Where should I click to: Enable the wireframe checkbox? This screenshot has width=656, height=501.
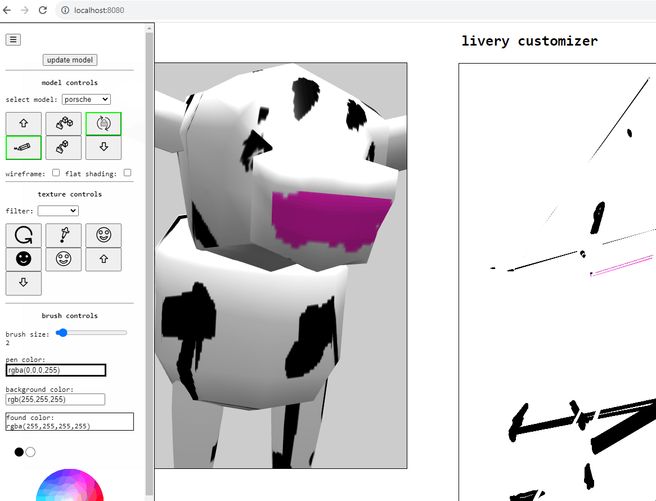pos(56,172)
